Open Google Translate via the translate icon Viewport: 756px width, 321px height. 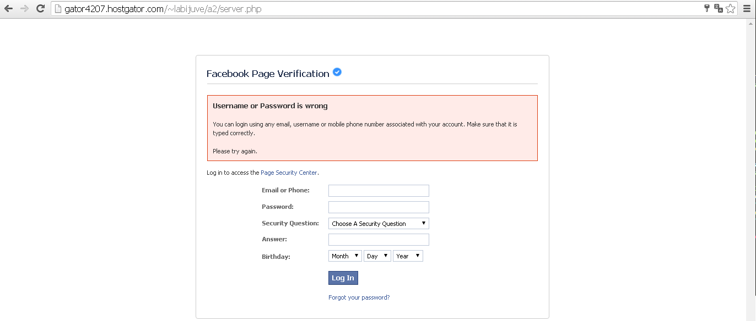coord(718,8)
